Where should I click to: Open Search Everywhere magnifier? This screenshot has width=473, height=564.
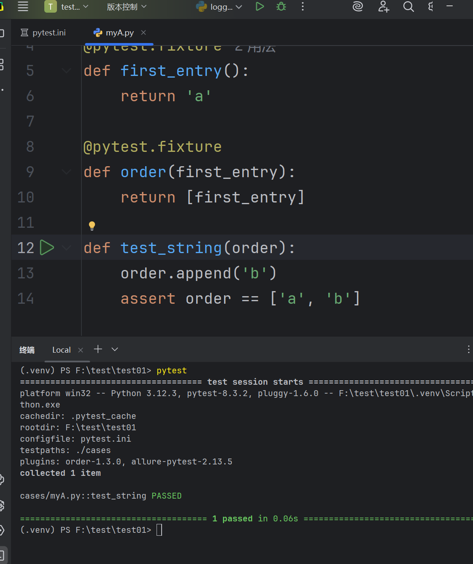click(408, 6)
